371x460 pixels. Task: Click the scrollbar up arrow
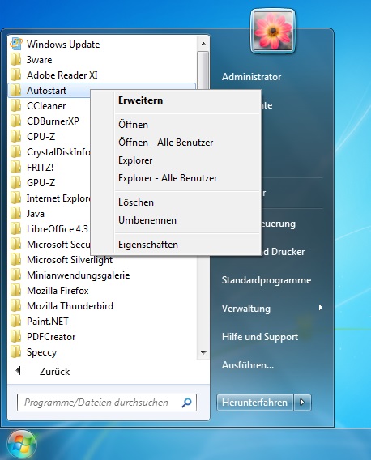[203, 44]
